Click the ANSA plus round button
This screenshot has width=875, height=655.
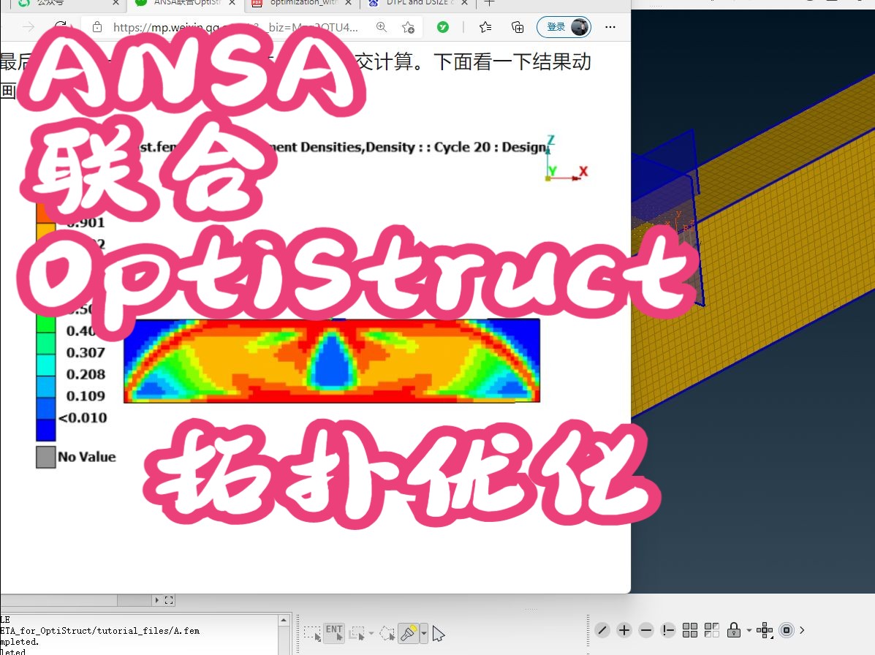624,630
